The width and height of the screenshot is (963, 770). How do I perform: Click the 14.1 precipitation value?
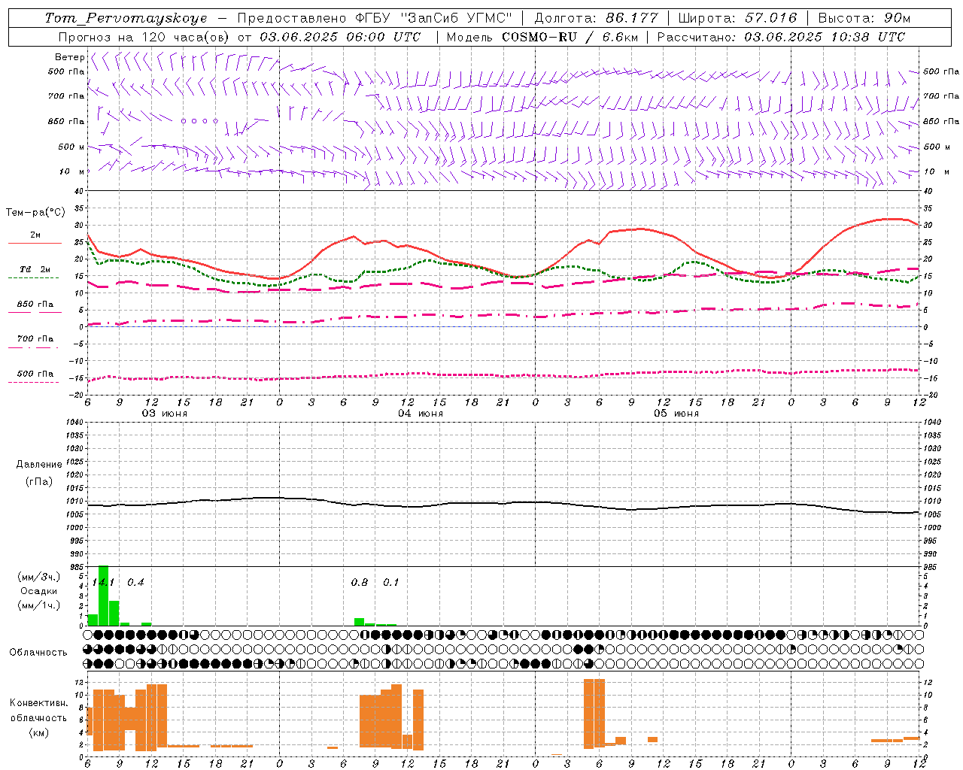coord(103,583)
